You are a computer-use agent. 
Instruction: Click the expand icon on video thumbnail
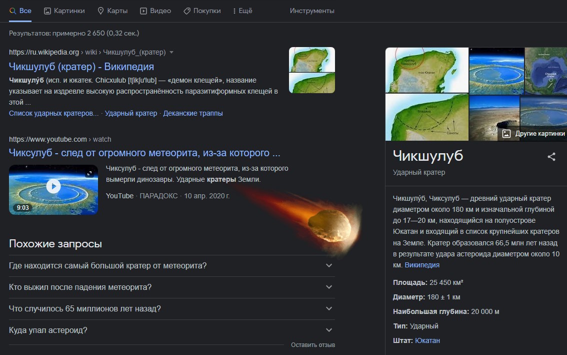[89, 173]
